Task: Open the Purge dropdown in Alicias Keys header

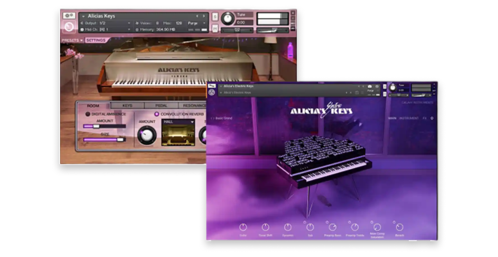Action: click(x=197, y=23)
